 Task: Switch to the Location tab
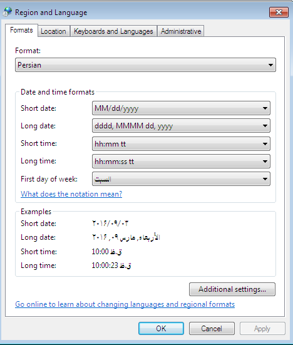[54, 31]
